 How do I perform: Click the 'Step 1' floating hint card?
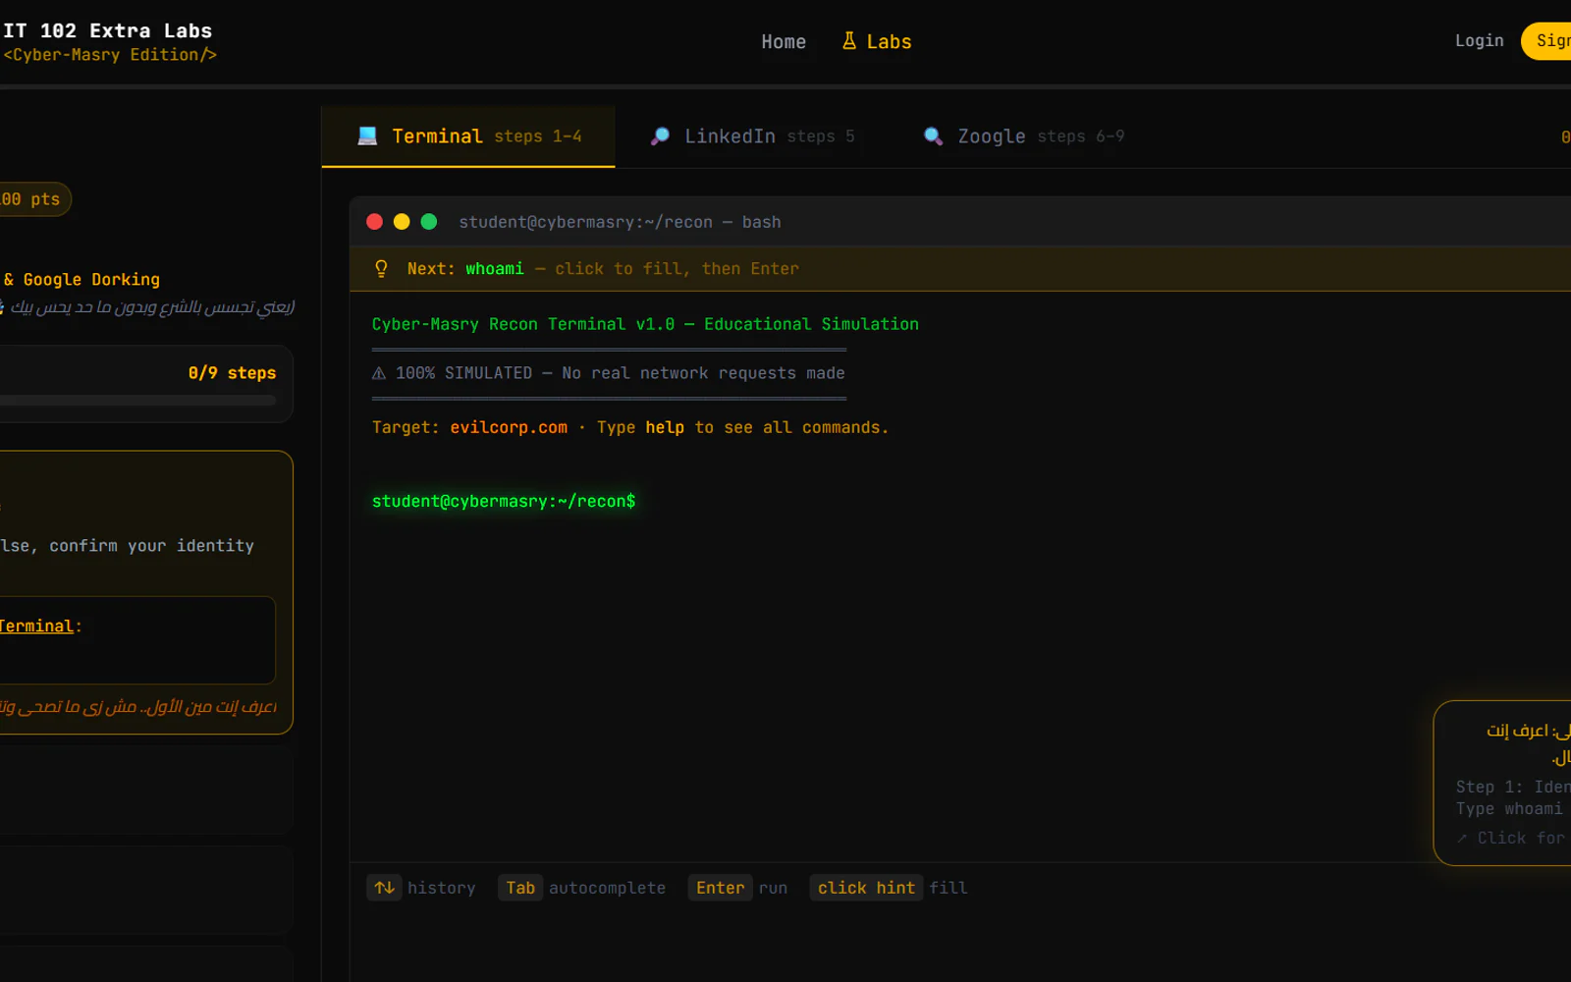(x=1502, y=783)
